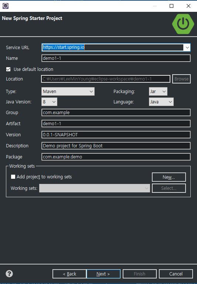The image size is (197, 284).
Task: Click the 'Language:' label
Action: point(123,102)
